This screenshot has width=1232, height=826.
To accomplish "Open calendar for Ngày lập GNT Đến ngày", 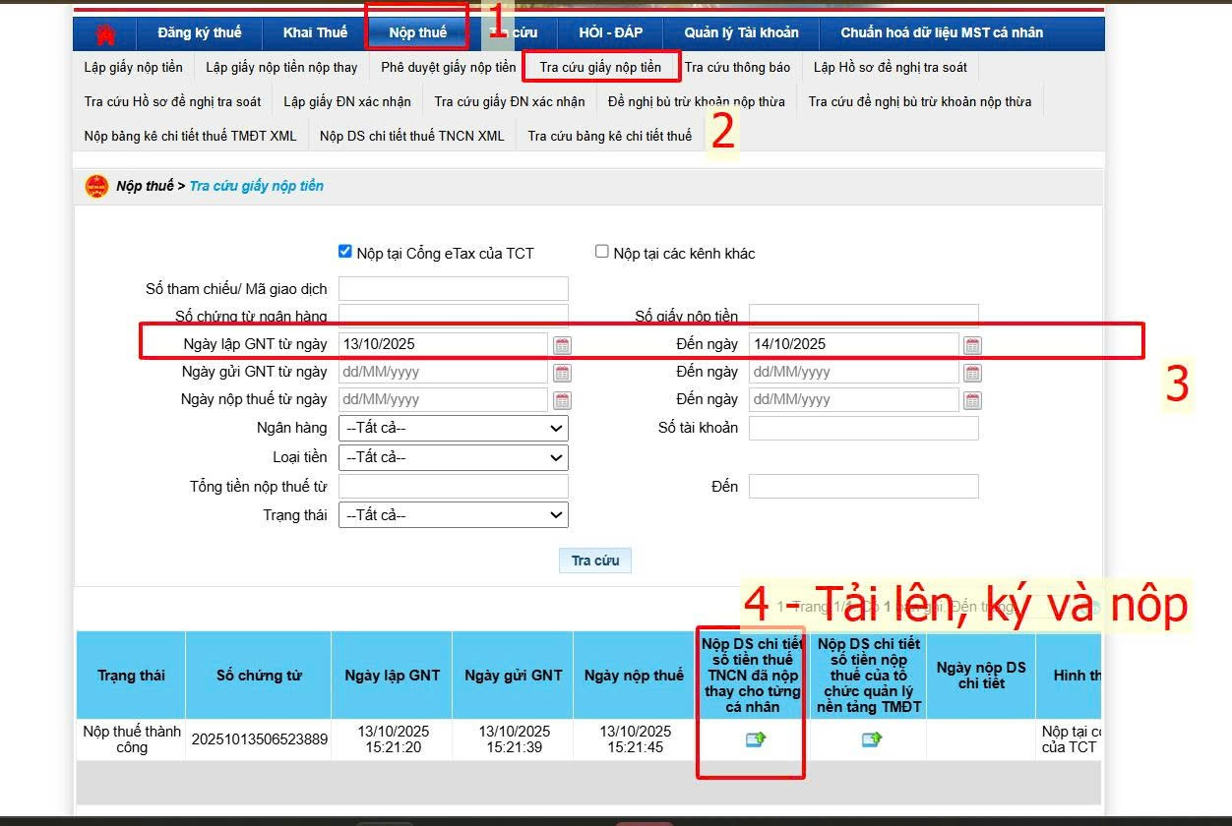I will (x=972, y=345).
